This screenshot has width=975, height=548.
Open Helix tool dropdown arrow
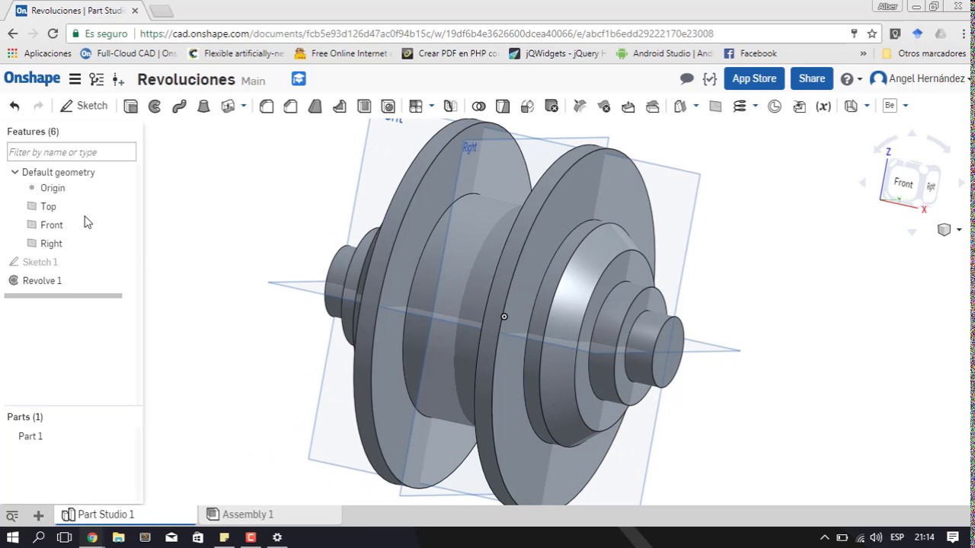pos(755,107)
